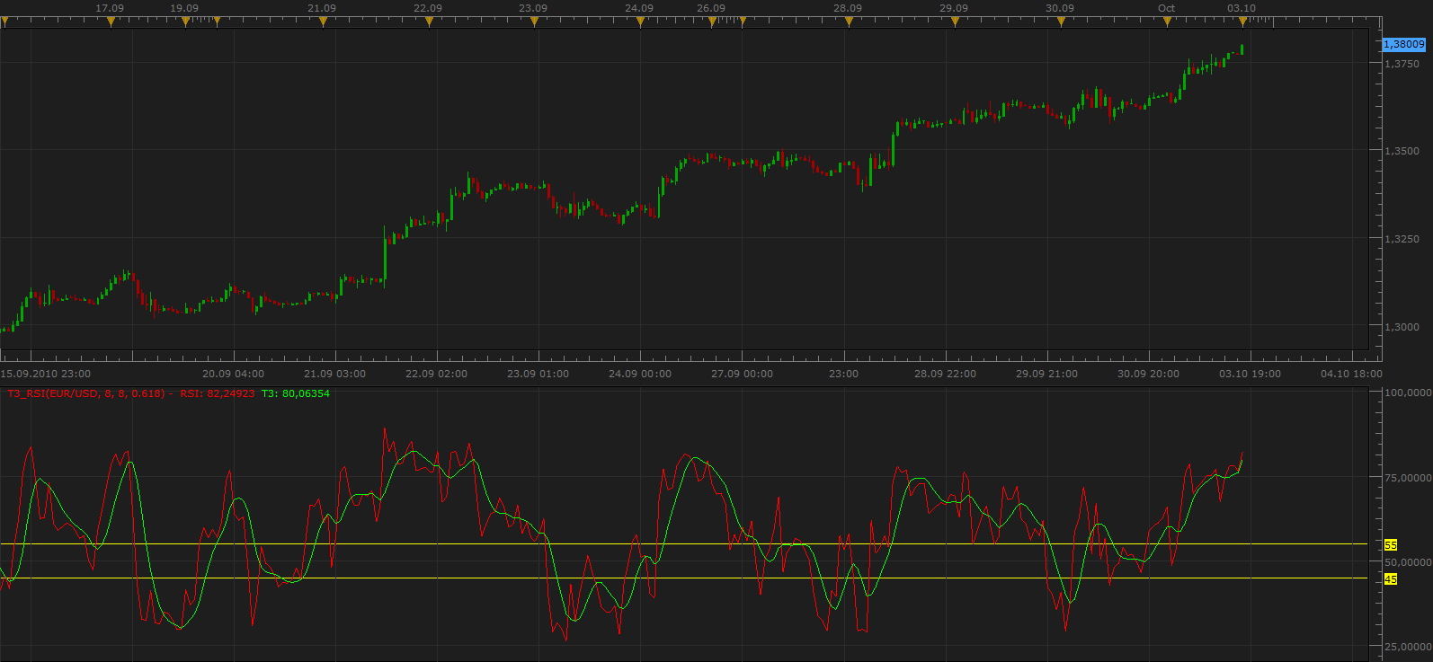The width and height of the screenshot is (1433, 662).
Task: Select the yellow 45 level label
Action: [1391, 579]
